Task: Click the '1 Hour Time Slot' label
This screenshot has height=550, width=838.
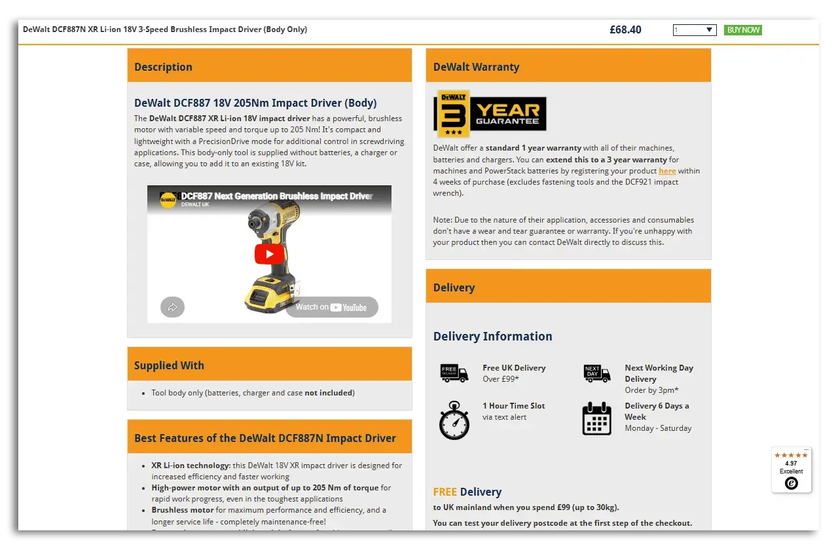Action: (514, 406)
